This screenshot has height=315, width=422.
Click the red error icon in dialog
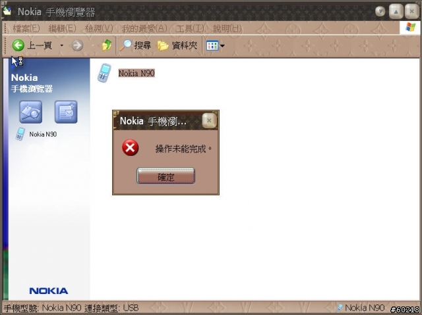pyautogui.click(x=131, y=147)
